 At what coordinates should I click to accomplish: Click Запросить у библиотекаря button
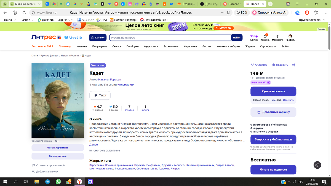[273, 139]
